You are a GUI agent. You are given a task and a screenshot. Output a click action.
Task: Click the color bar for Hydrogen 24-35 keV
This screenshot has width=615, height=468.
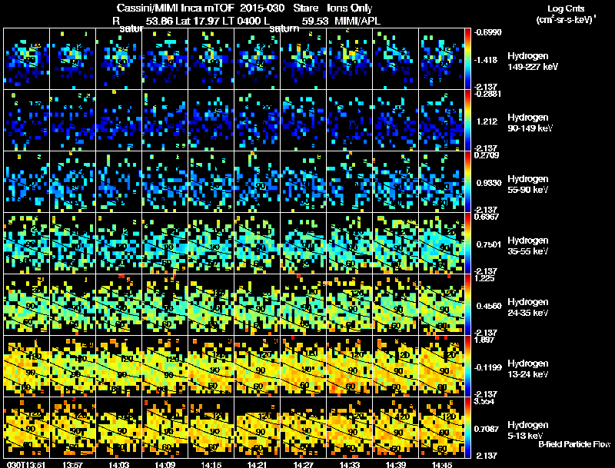coord(467,304)
